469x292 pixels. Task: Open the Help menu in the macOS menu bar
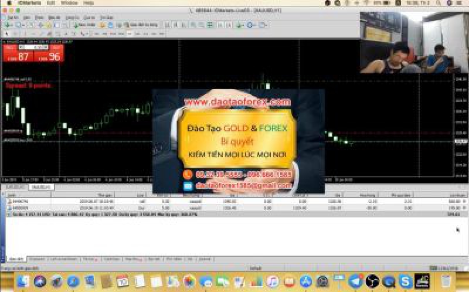[x=89, y=3]
